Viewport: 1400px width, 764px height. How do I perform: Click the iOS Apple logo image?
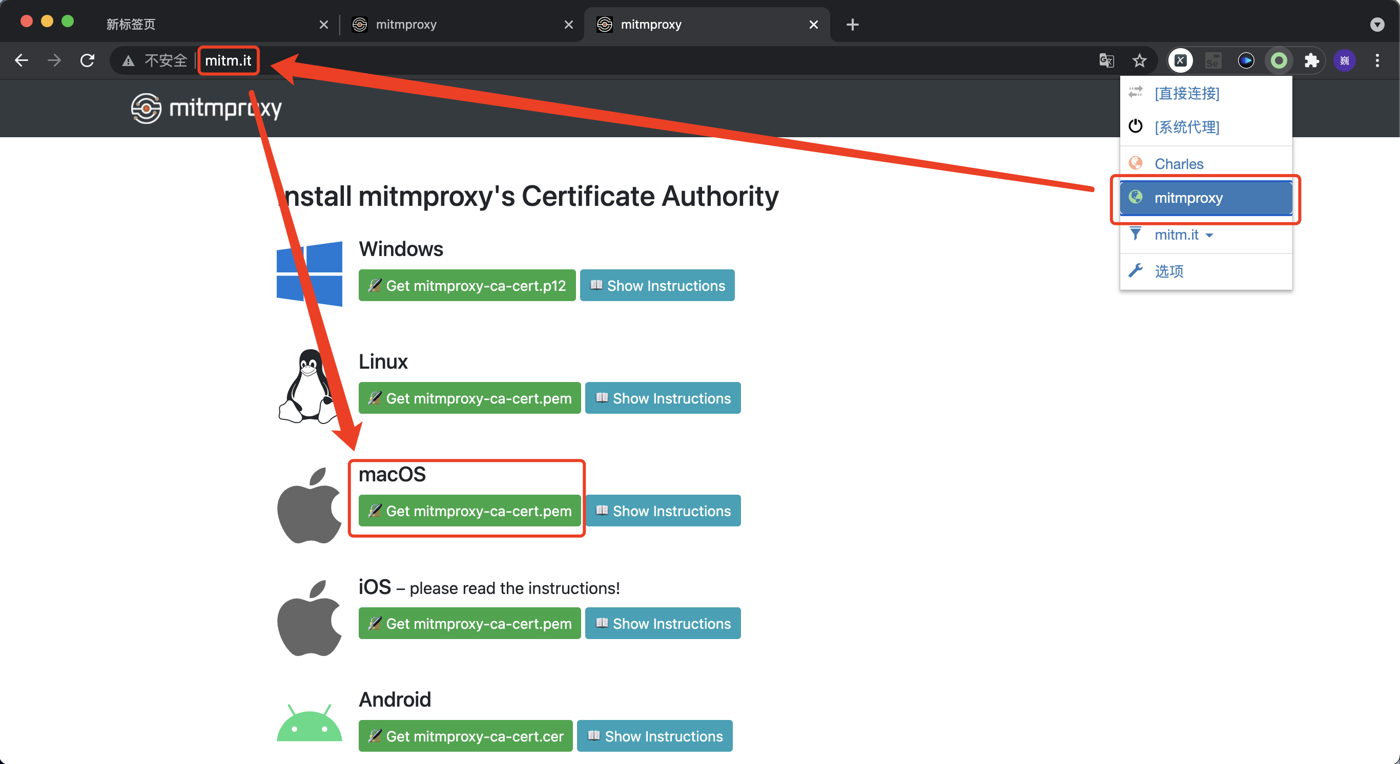click(x=309, y=618)
